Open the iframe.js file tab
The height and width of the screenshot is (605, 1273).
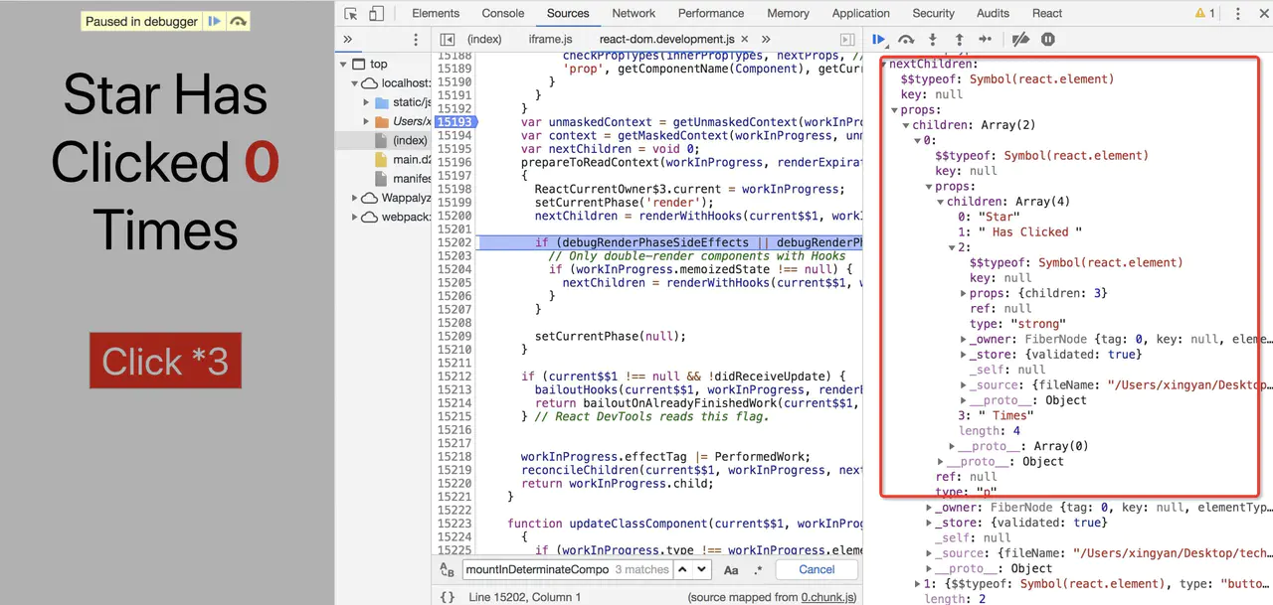[550, 39]
